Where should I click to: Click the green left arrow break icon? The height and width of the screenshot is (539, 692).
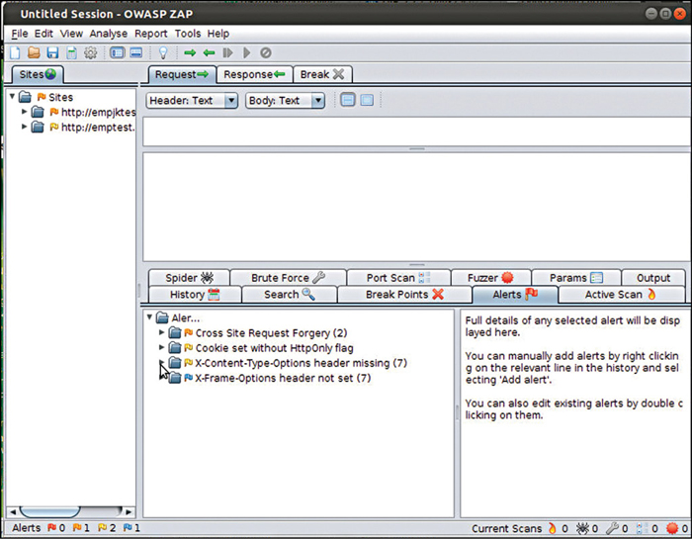pos(209,52)
